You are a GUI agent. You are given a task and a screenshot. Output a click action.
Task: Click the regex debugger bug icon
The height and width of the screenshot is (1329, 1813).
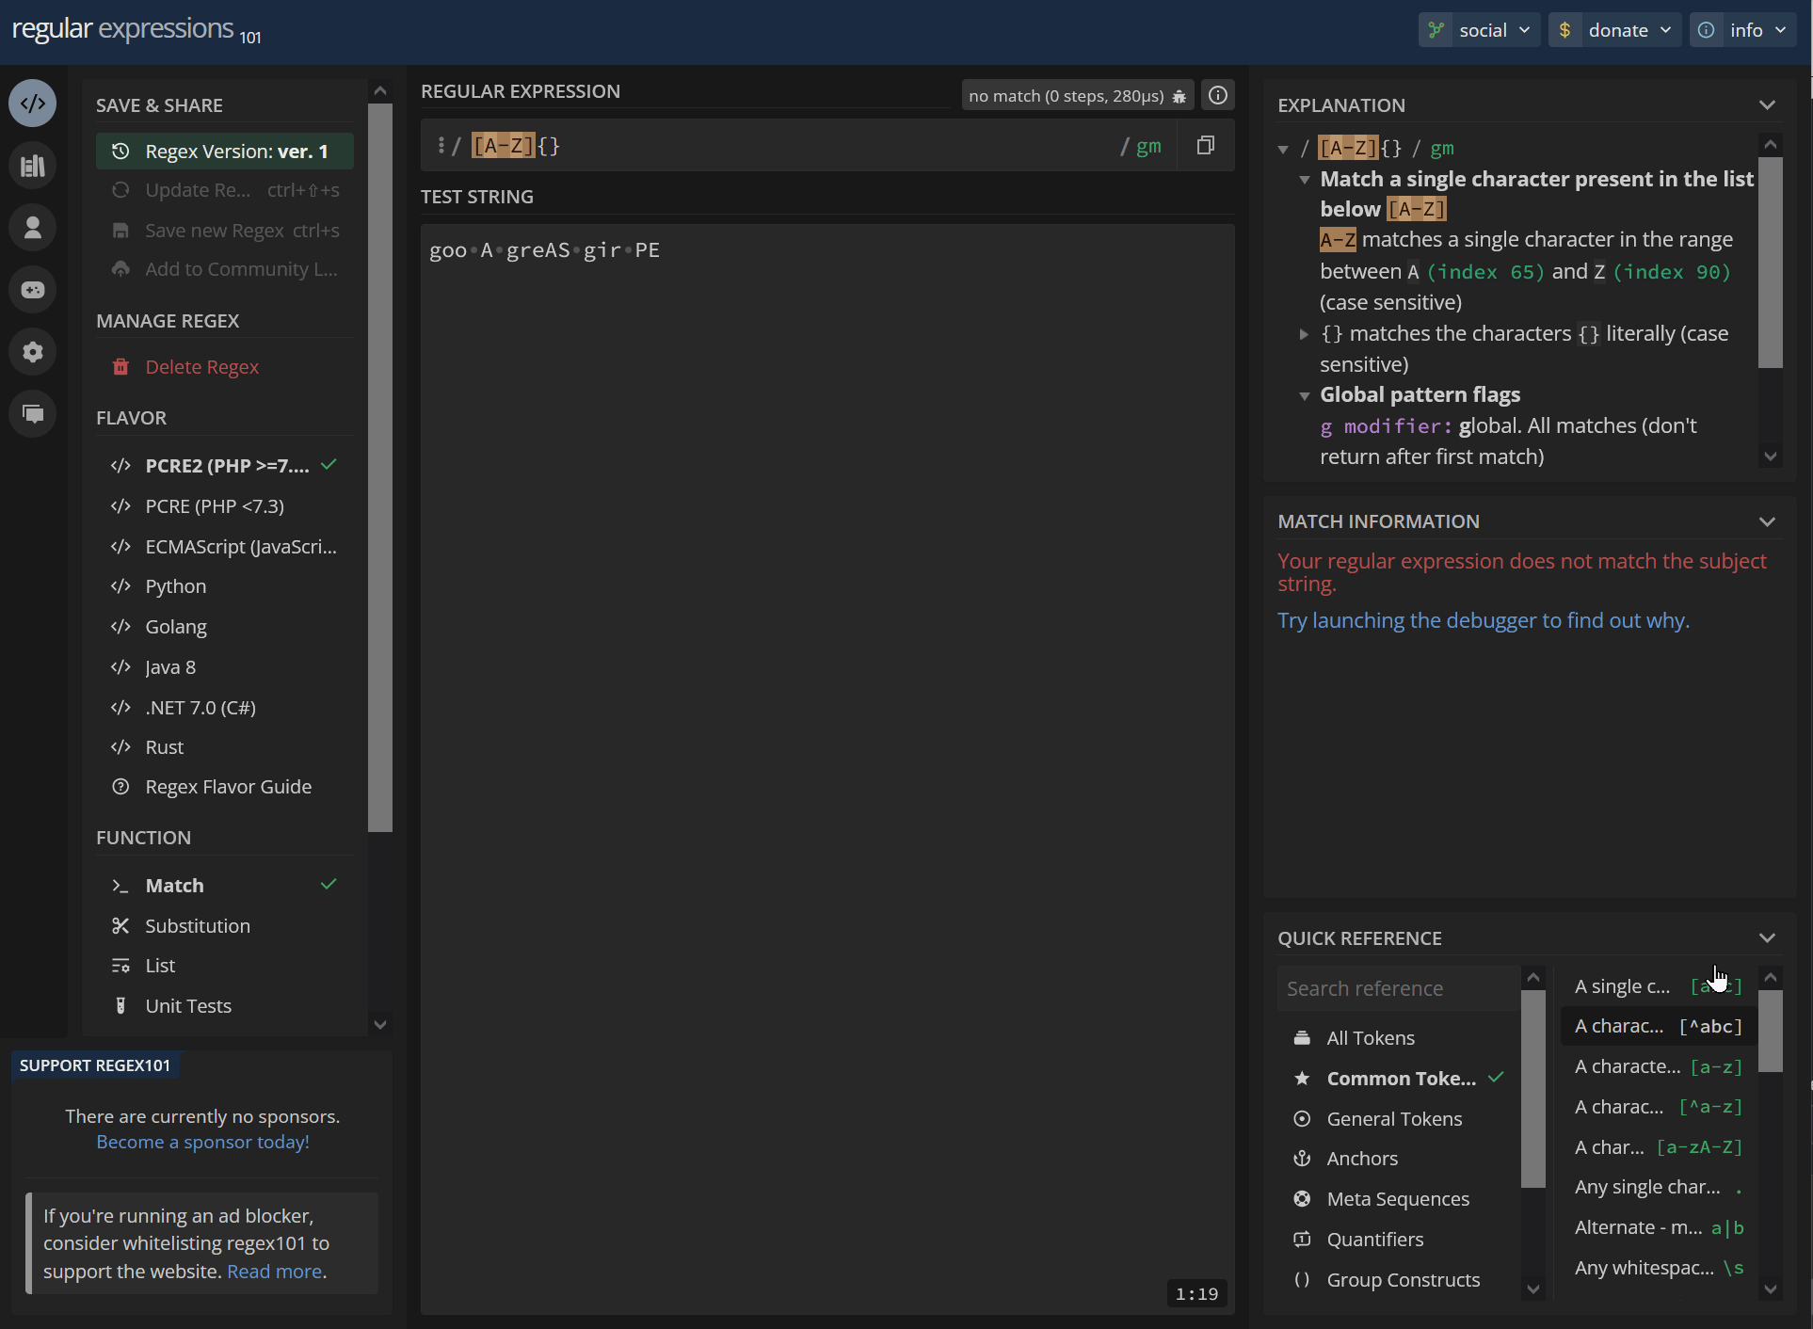1179,96
